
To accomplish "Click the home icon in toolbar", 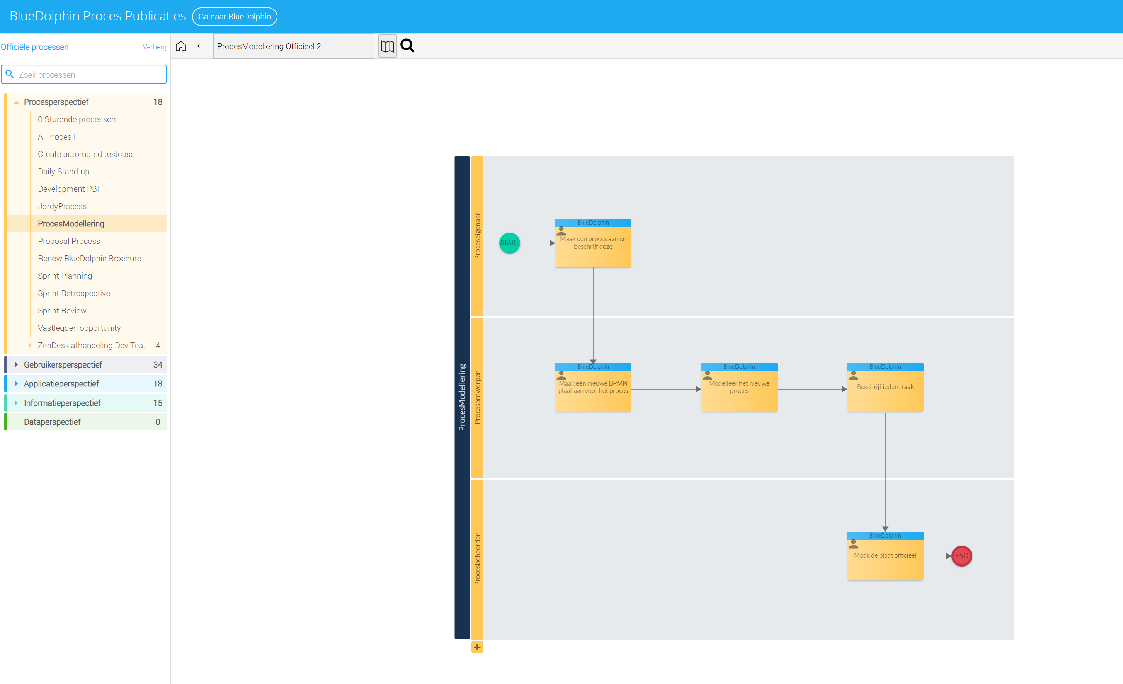I will 181,46.
